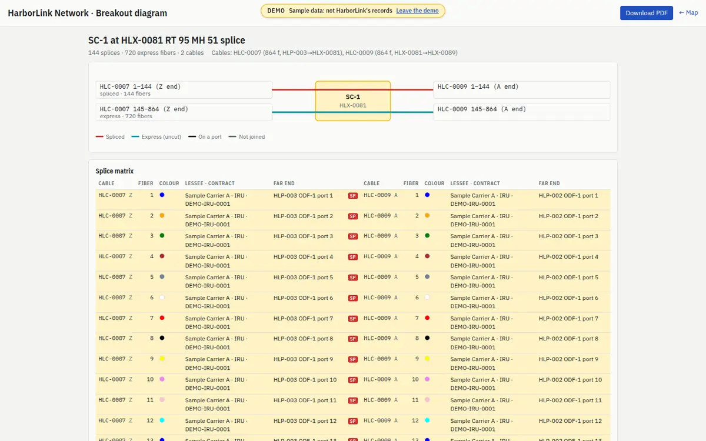Click the SP badge on the fiber 2 row
706x441 pixels.
353,216
